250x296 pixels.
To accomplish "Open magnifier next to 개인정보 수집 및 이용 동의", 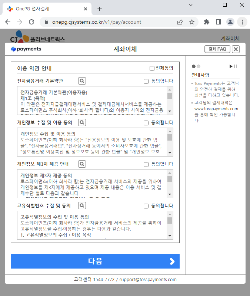I will pyautogui.click(x=82, y=122).
